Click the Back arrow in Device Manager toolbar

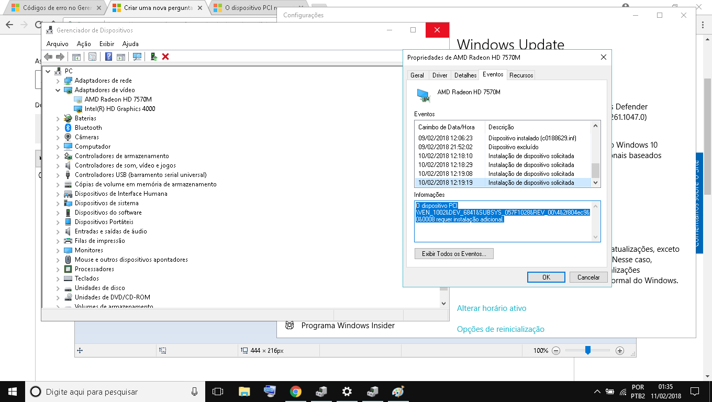click(x=48, y=57)
